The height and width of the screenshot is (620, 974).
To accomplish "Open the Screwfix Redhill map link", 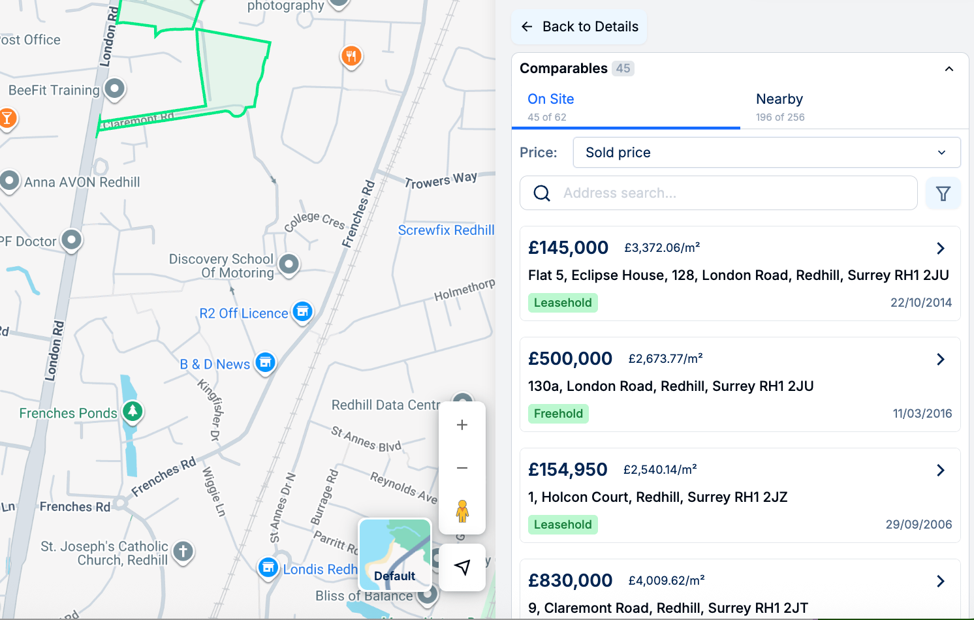I will 446,230.
